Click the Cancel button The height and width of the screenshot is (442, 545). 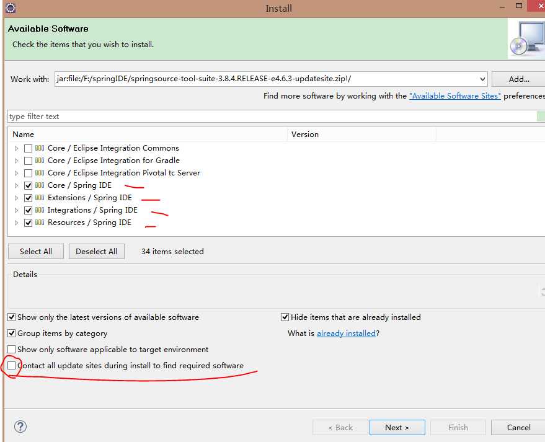tap(518, 427)
